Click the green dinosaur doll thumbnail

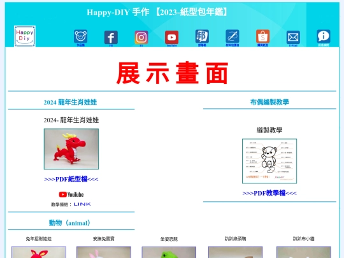pos(169,252)
